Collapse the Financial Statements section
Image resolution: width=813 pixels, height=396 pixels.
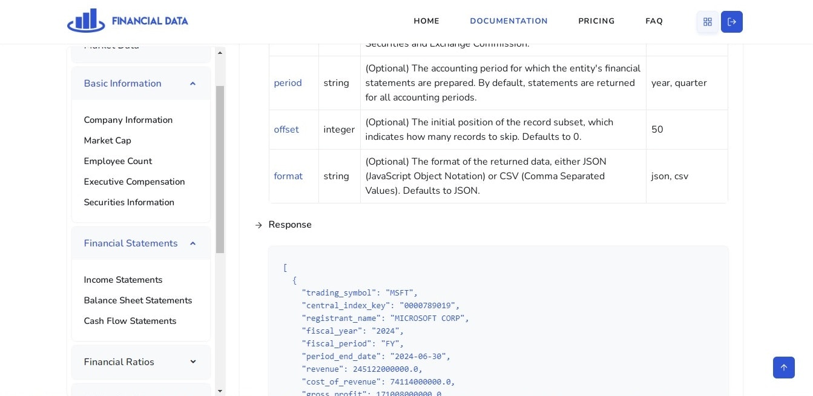pyautogui.click(x=193, y=243)
